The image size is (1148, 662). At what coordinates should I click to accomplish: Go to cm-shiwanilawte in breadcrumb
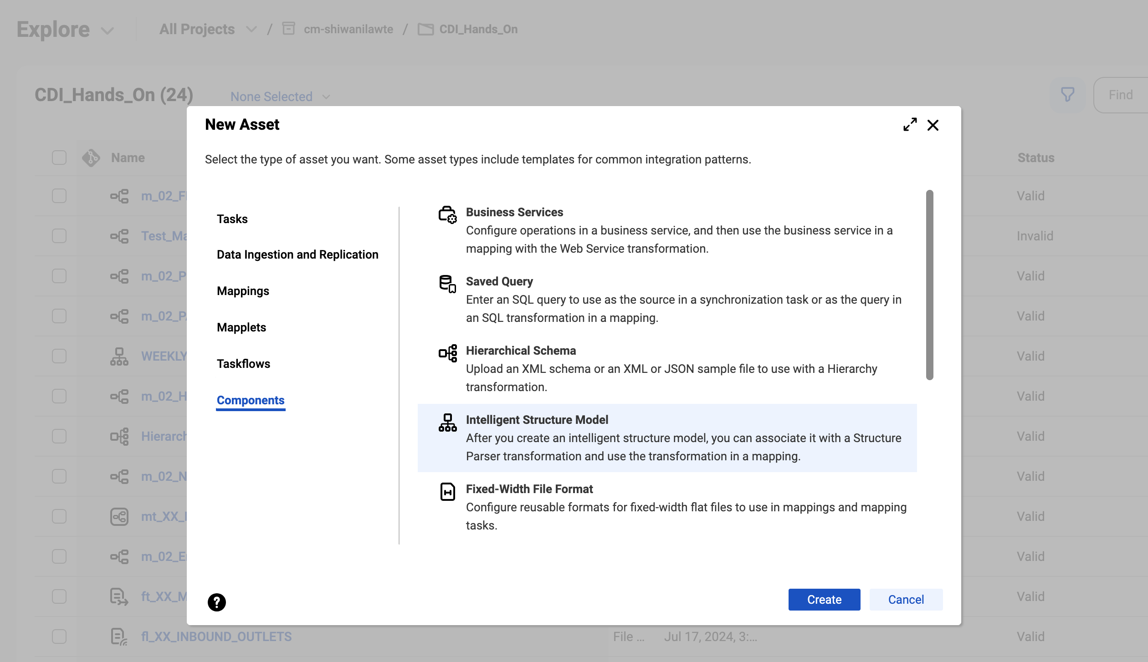tap(348, 29)
